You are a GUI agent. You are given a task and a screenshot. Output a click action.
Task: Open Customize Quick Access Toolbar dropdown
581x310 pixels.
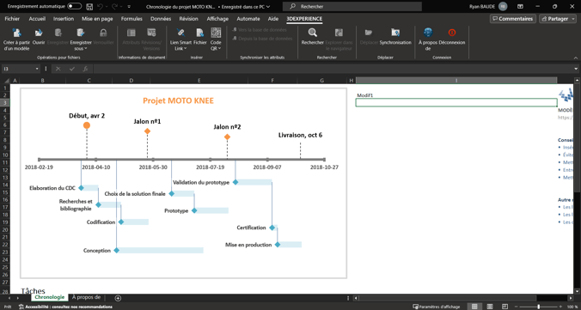129,7
